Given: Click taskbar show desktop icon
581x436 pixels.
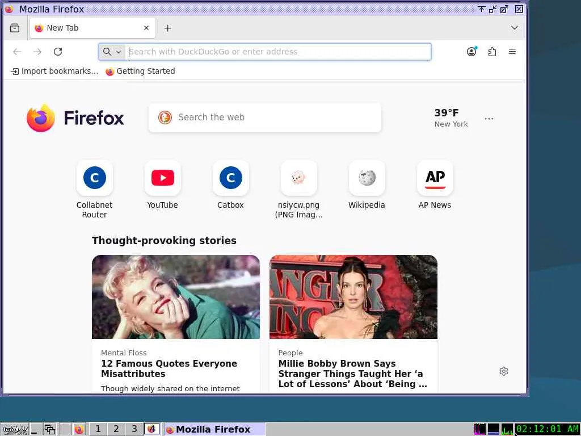Looking at the screenshot, I should (x=36, y=429).
